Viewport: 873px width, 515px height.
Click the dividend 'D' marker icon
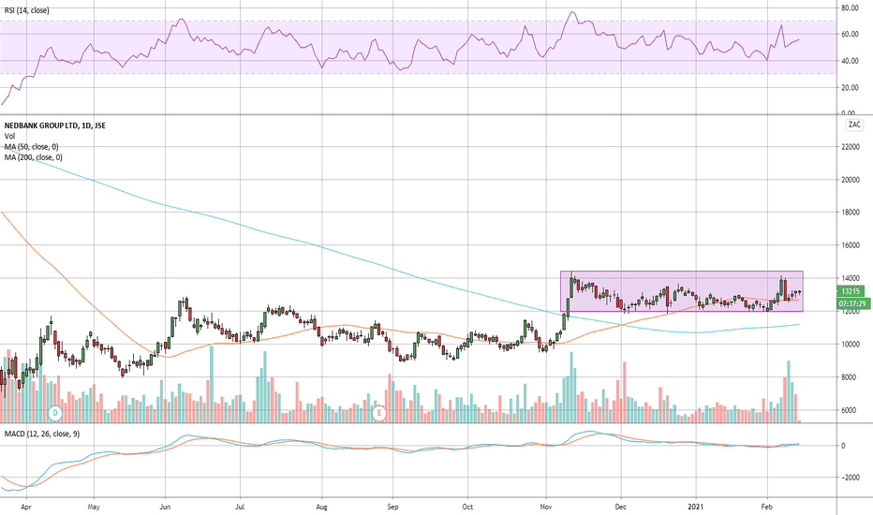(55, 413)
